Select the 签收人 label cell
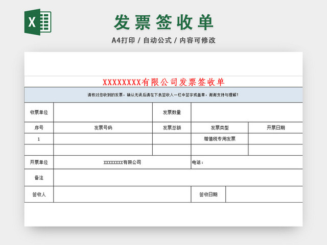The height and width of the screenshot is (245, 327). pos(39,194)
